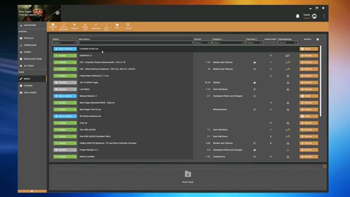Image resolution: width=350 pixels, height=197 pixels.
Task: Click the drop files icon in dropzone
Action: tap(188, 174)
